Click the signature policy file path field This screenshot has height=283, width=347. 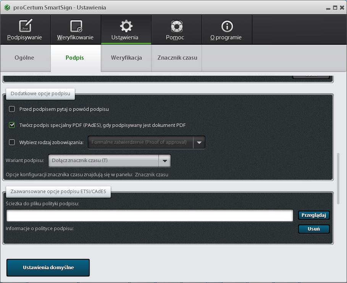(x=150, y=215)
